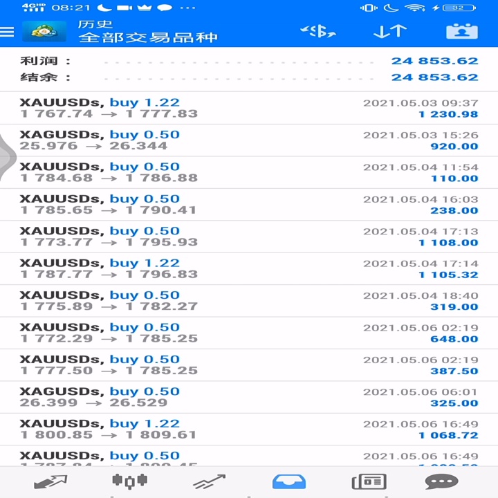Open XAUUSDs trade with 1 068.72 profit
Image resolution: width=498 pixels, height=498 pixels.
[x=249, y=429]
